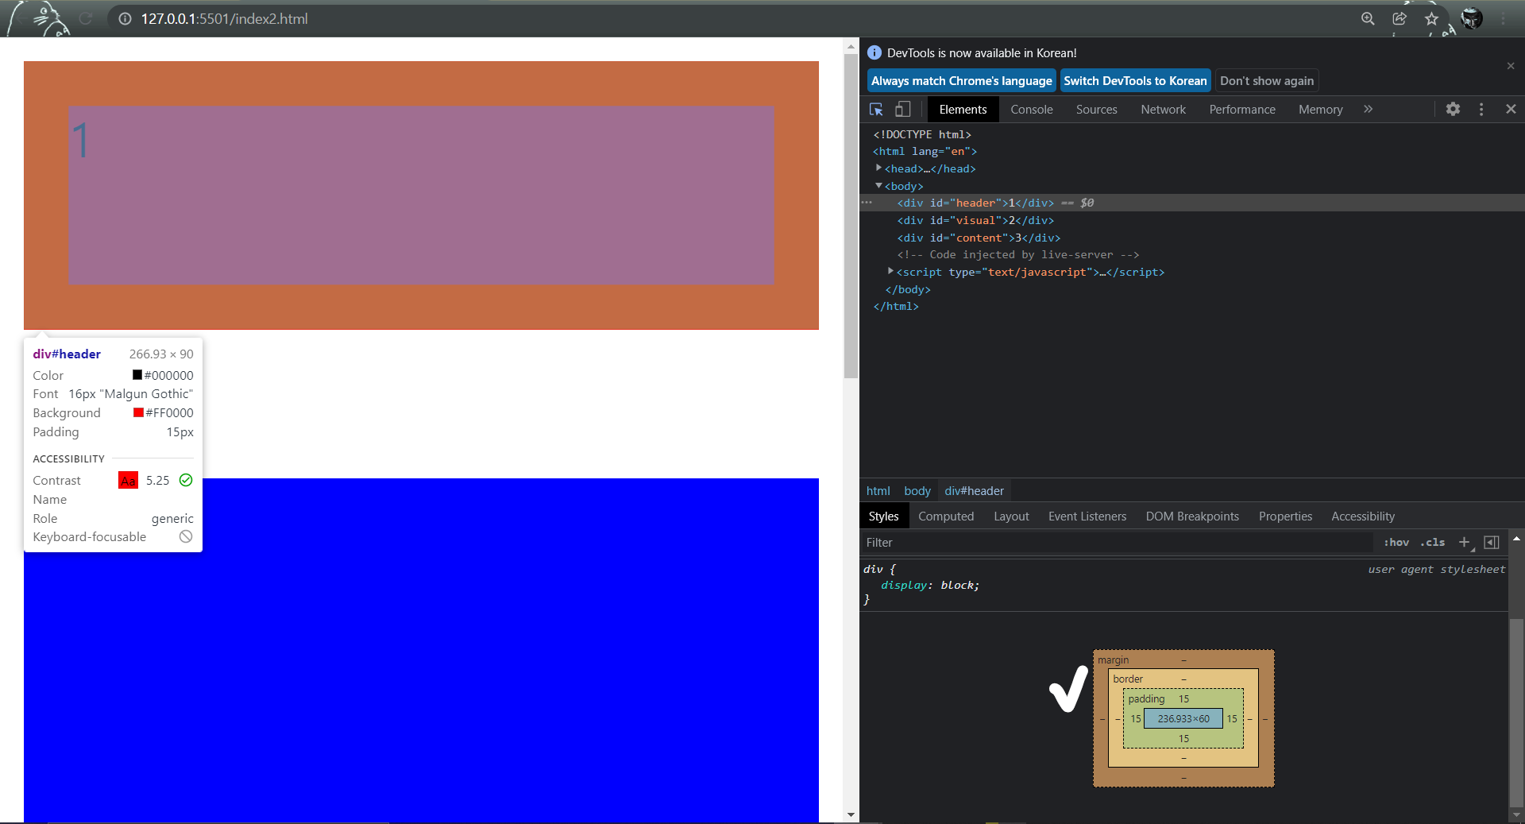Click Switch DevTools to Korean button
Viewport: 1525px width, 824px height.
pos(1135,81)
